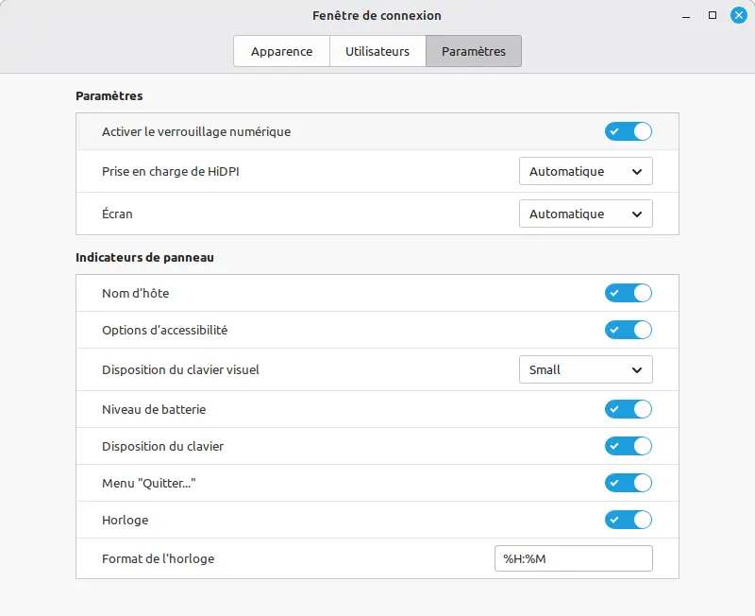Turn off the Horloge switch
Viewport: 755px width, 616px height.
(x=629, y=520)
